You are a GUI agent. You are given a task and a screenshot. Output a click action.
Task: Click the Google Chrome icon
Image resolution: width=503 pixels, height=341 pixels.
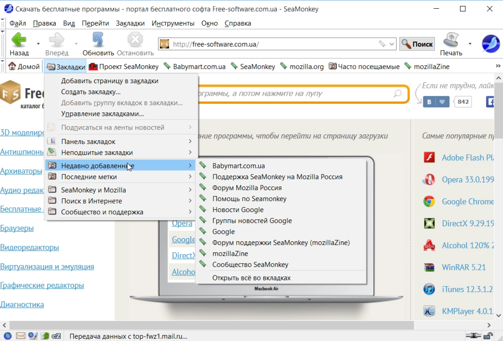pyautogui.click(x=429, y=202)
